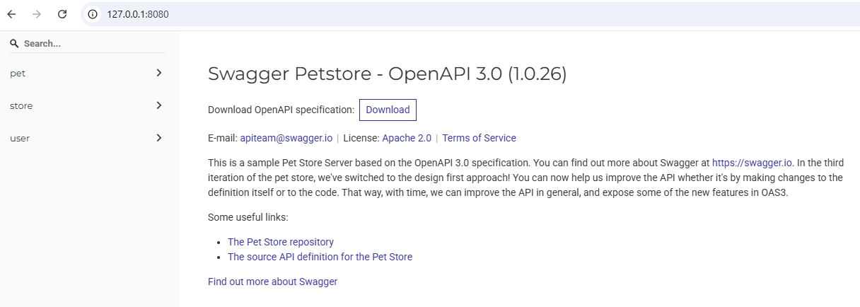
Task: Reload the page with the refresh icon
Action: tap(62, 14)
